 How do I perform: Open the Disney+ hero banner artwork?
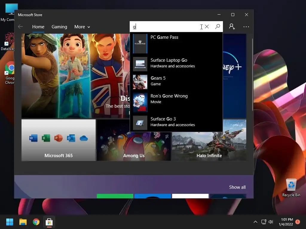pos(76,76)
